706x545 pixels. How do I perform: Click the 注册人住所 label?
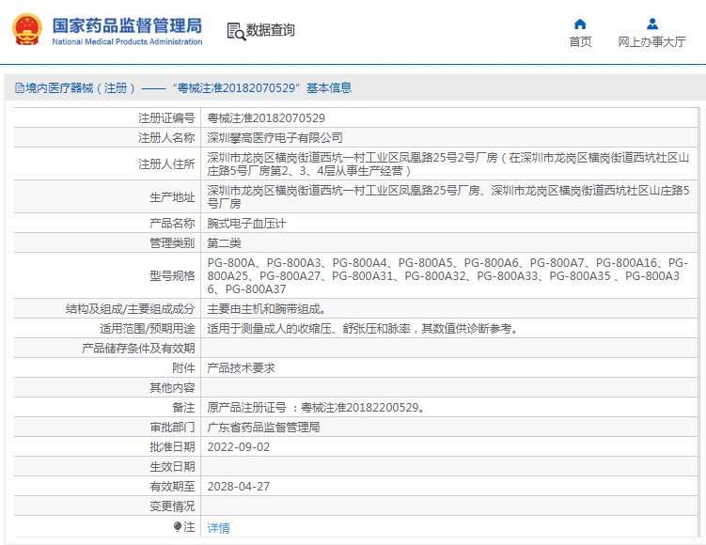tap(166, 164)
